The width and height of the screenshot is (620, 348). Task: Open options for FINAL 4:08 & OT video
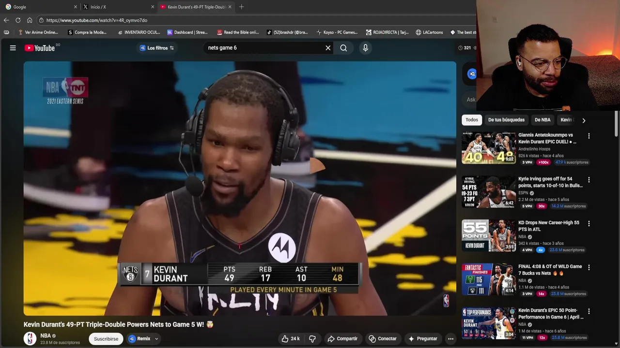(x=589, y=267)
